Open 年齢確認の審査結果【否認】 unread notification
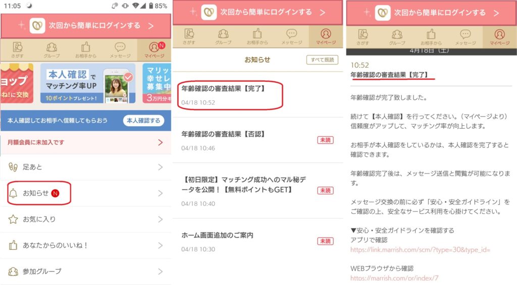Screen dimensions: 517x285 [x=258, y=140]
